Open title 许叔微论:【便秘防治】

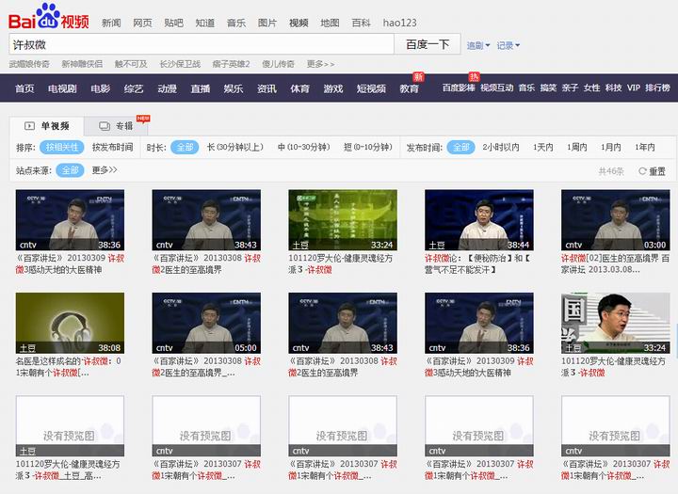tap(477, 264)
